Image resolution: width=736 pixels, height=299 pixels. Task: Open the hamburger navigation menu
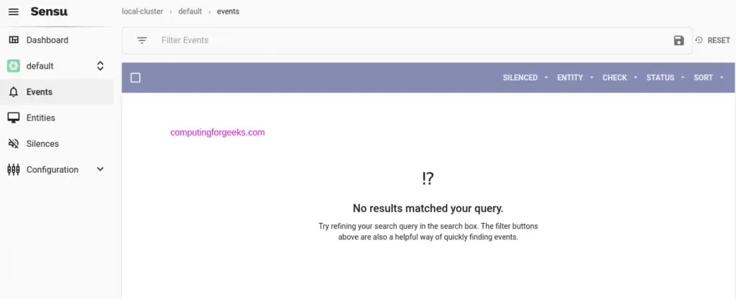click(14, 11)
